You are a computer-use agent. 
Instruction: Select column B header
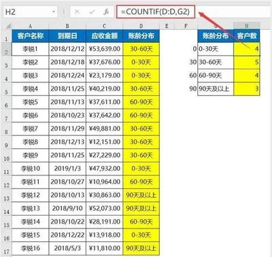[67, 26]
